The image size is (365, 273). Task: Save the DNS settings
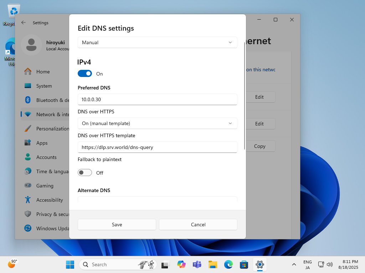(117, 225)
